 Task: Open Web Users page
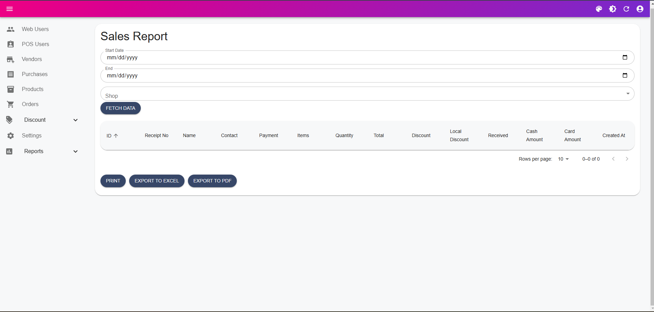tap(35, 29)
